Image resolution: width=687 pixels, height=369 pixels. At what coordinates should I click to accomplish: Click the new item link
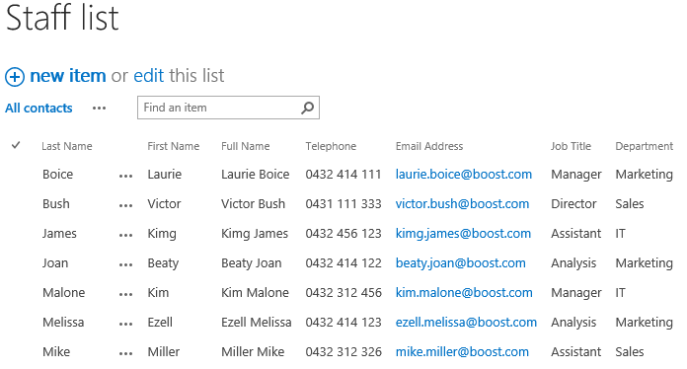(x=68, y=76)
